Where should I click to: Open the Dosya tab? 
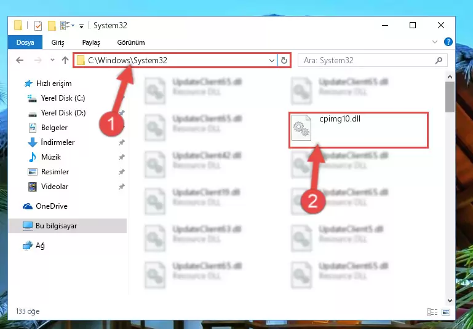pos(25,42)
